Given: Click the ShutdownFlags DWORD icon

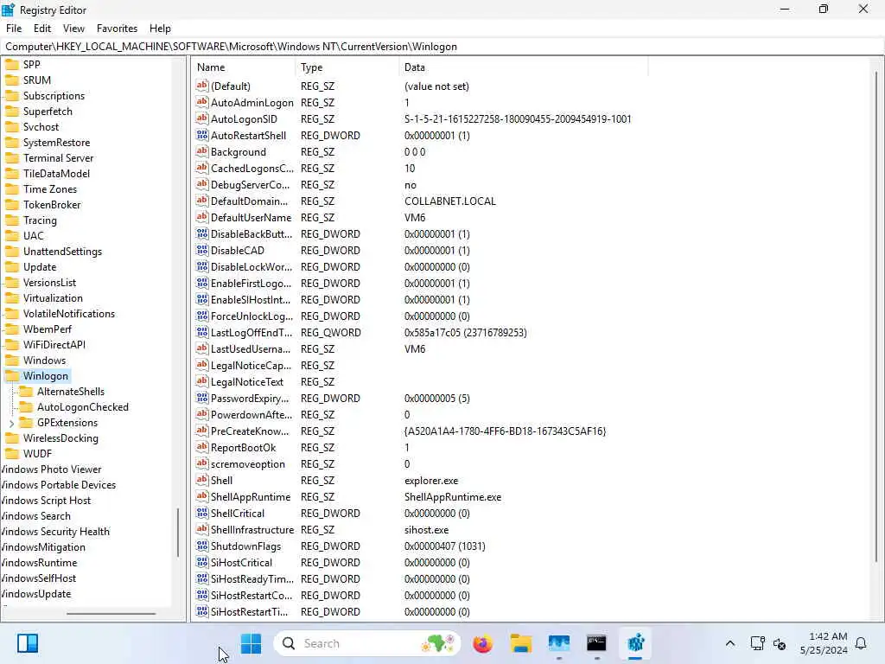Looking at the screenshot, I should (202, 546).
